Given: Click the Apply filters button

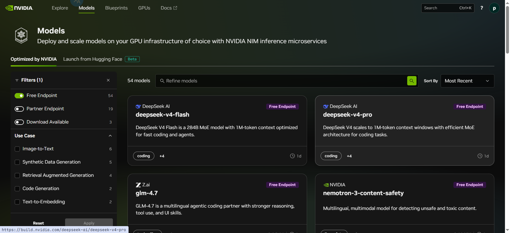Looking at the screenshot, I should click(89, 223).
